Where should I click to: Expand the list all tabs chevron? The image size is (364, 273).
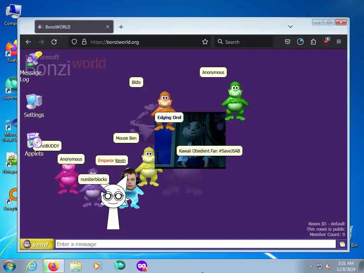(x=290, y=27)
